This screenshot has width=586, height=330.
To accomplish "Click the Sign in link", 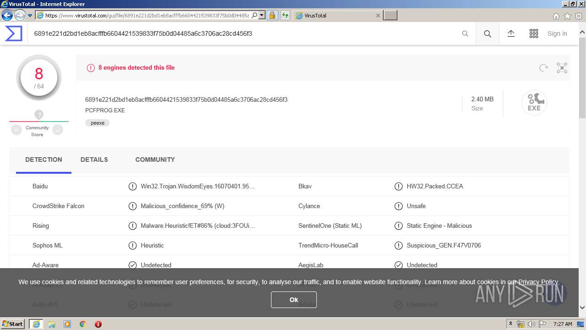I will (x=557, y=33).
